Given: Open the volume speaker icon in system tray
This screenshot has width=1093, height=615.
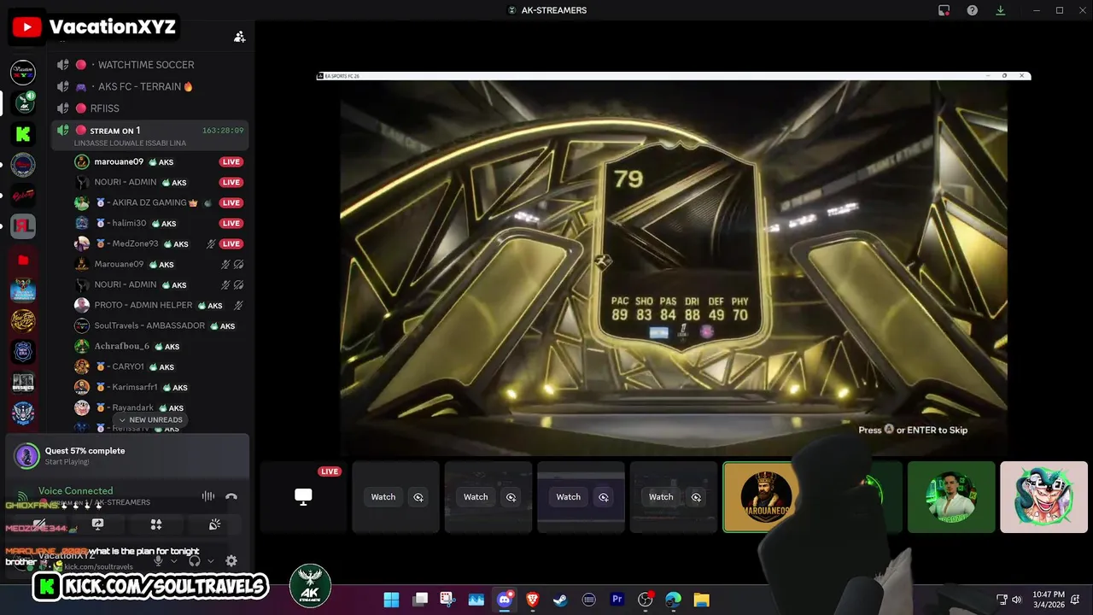Looking at the screenshot, I should point(1016,600).
